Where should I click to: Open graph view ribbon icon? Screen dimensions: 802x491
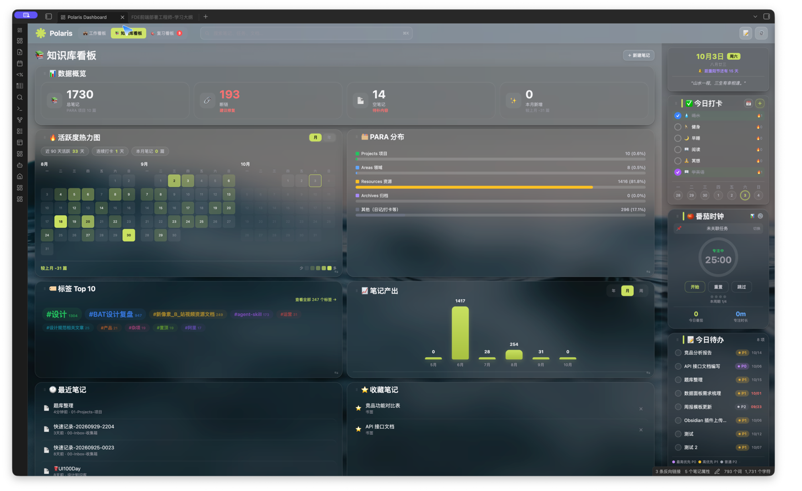tap(20, 120)
